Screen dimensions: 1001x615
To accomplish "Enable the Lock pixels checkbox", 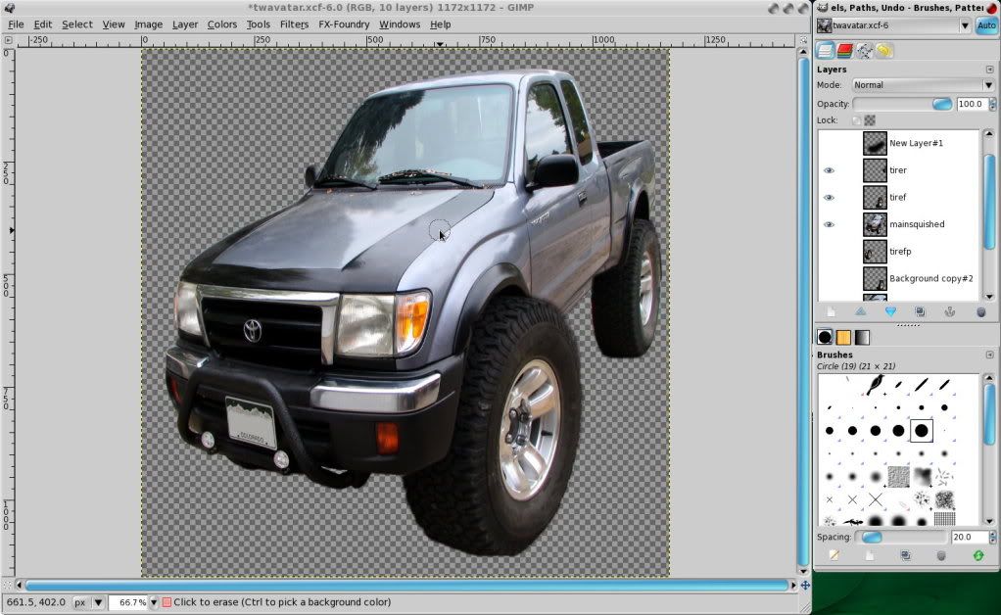I will pyautogui.click(x=856, y=119).
